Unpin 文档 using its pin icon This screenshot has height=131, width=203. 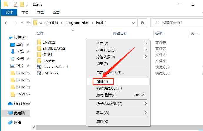tap(28, 59)
